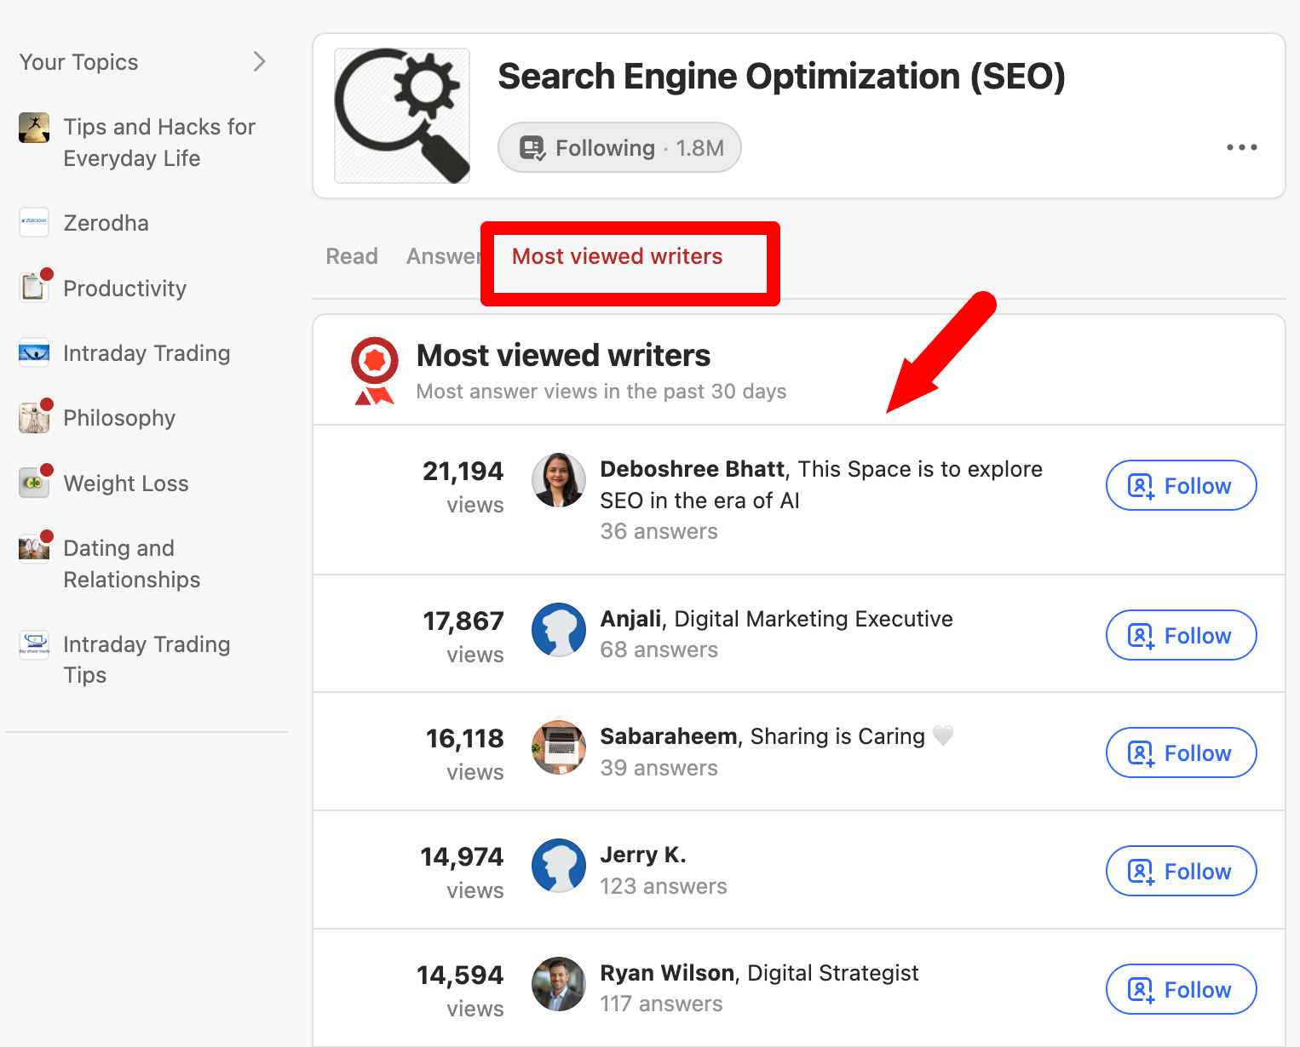Open the Zerodha topic link
The height and width of the screenshot is (1047, 1300).
(x=106, y=223)
